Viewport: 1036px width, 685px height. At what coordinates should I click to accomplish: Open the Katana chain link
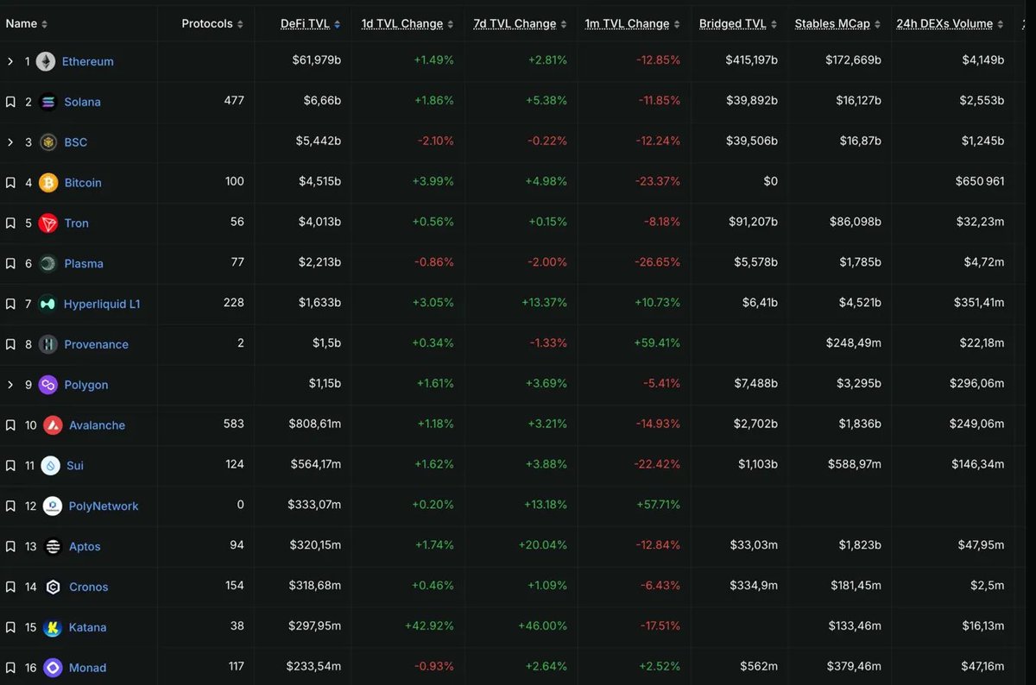click(x=87, y=628)
